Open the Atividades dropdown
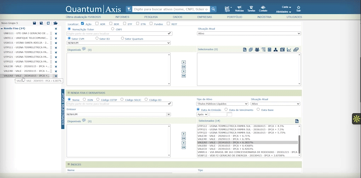This screenshot has height=178, width=361. coord(283,12)
